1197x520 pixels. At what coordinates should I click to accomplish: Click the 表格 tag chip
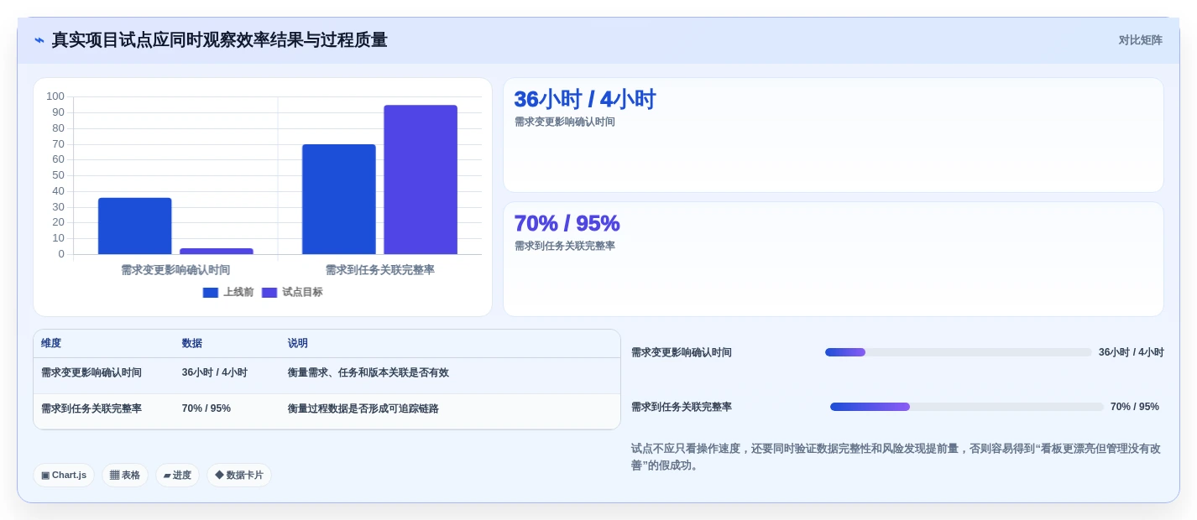(x=125, y=476)
